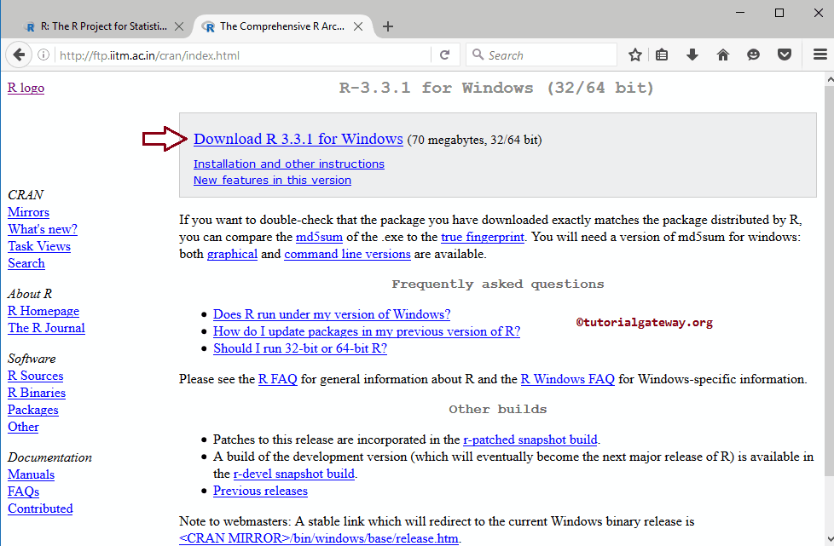Click the scrollbar up arrow
This screenshot has height=546, width=834.
click(829, 80)
